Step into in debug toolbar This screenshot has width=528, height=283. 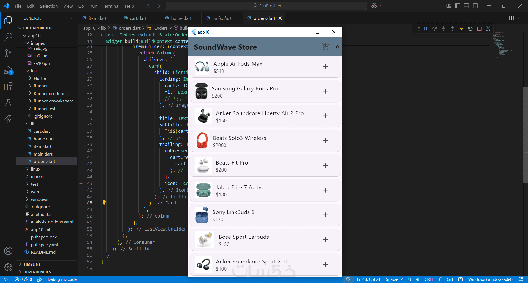[444, 29]
